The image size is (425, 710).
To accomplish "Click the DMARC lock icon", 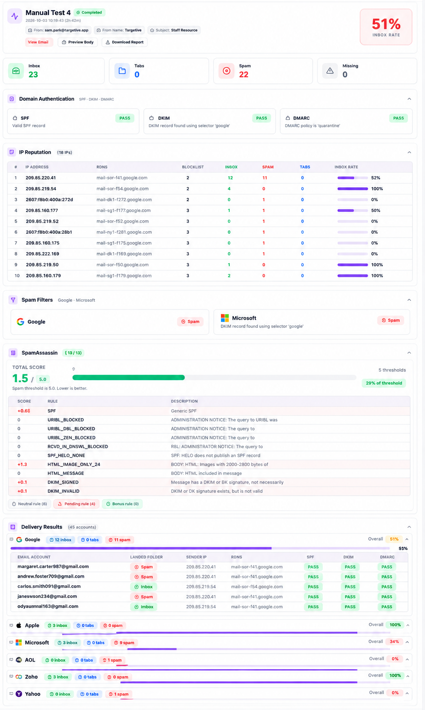I will point(288,118).
